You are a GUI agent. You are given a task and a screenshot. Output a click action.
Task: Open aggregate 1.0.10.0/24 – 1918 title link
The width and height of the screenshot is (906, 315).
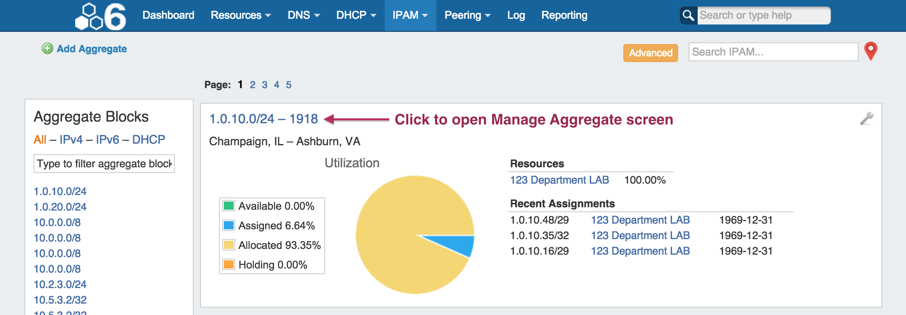[263, 119]
